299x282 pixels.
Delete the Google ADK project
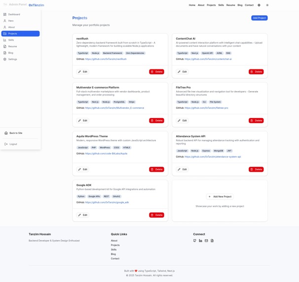point(156,215)
